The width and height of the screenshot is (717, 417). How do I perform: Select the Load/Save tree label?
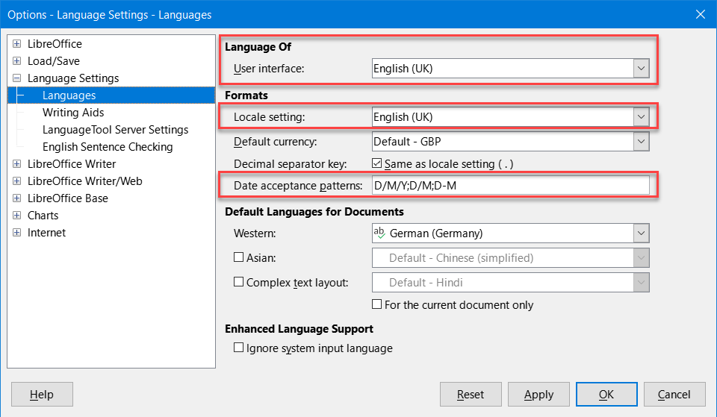click(54, 60)
